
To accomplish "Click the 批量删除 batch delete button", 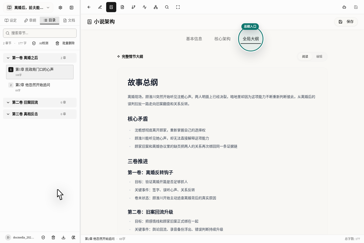I will (65, 43).
